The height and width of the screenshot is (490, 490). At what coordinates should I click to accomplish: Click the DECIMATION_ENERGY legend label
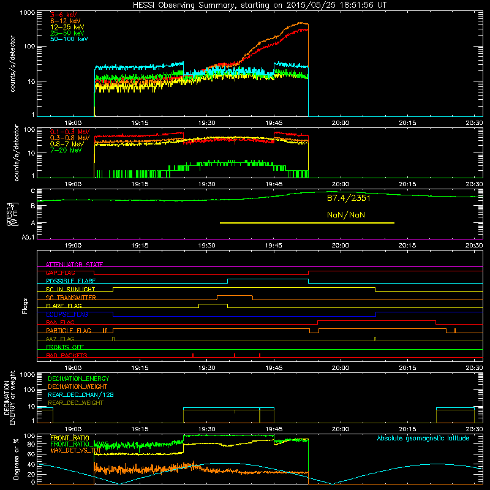tap(78, 379)
